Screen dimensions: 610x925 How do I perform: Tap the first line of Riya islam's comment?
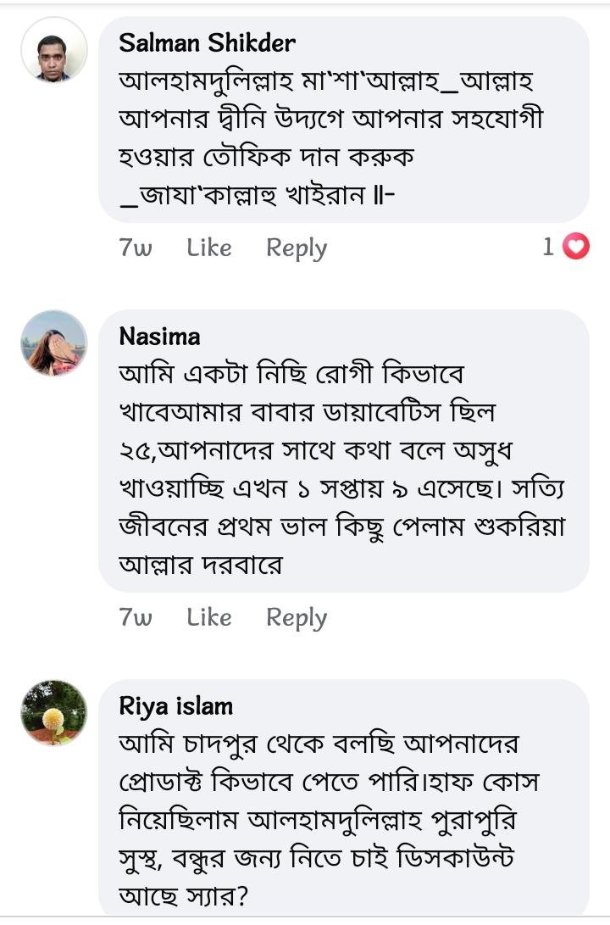point(318,744)
